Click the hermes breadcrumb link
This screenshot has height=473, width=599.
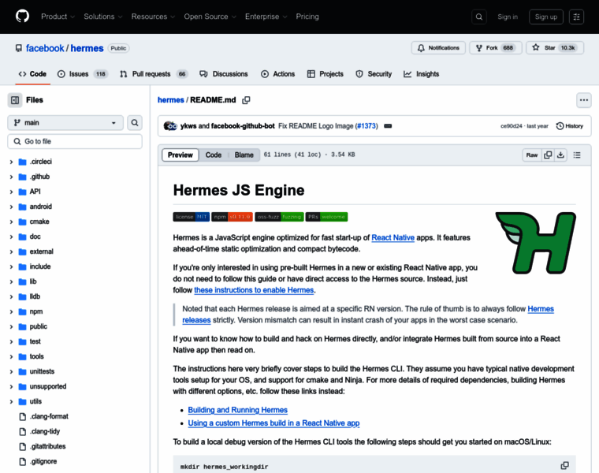coord(171,100)
